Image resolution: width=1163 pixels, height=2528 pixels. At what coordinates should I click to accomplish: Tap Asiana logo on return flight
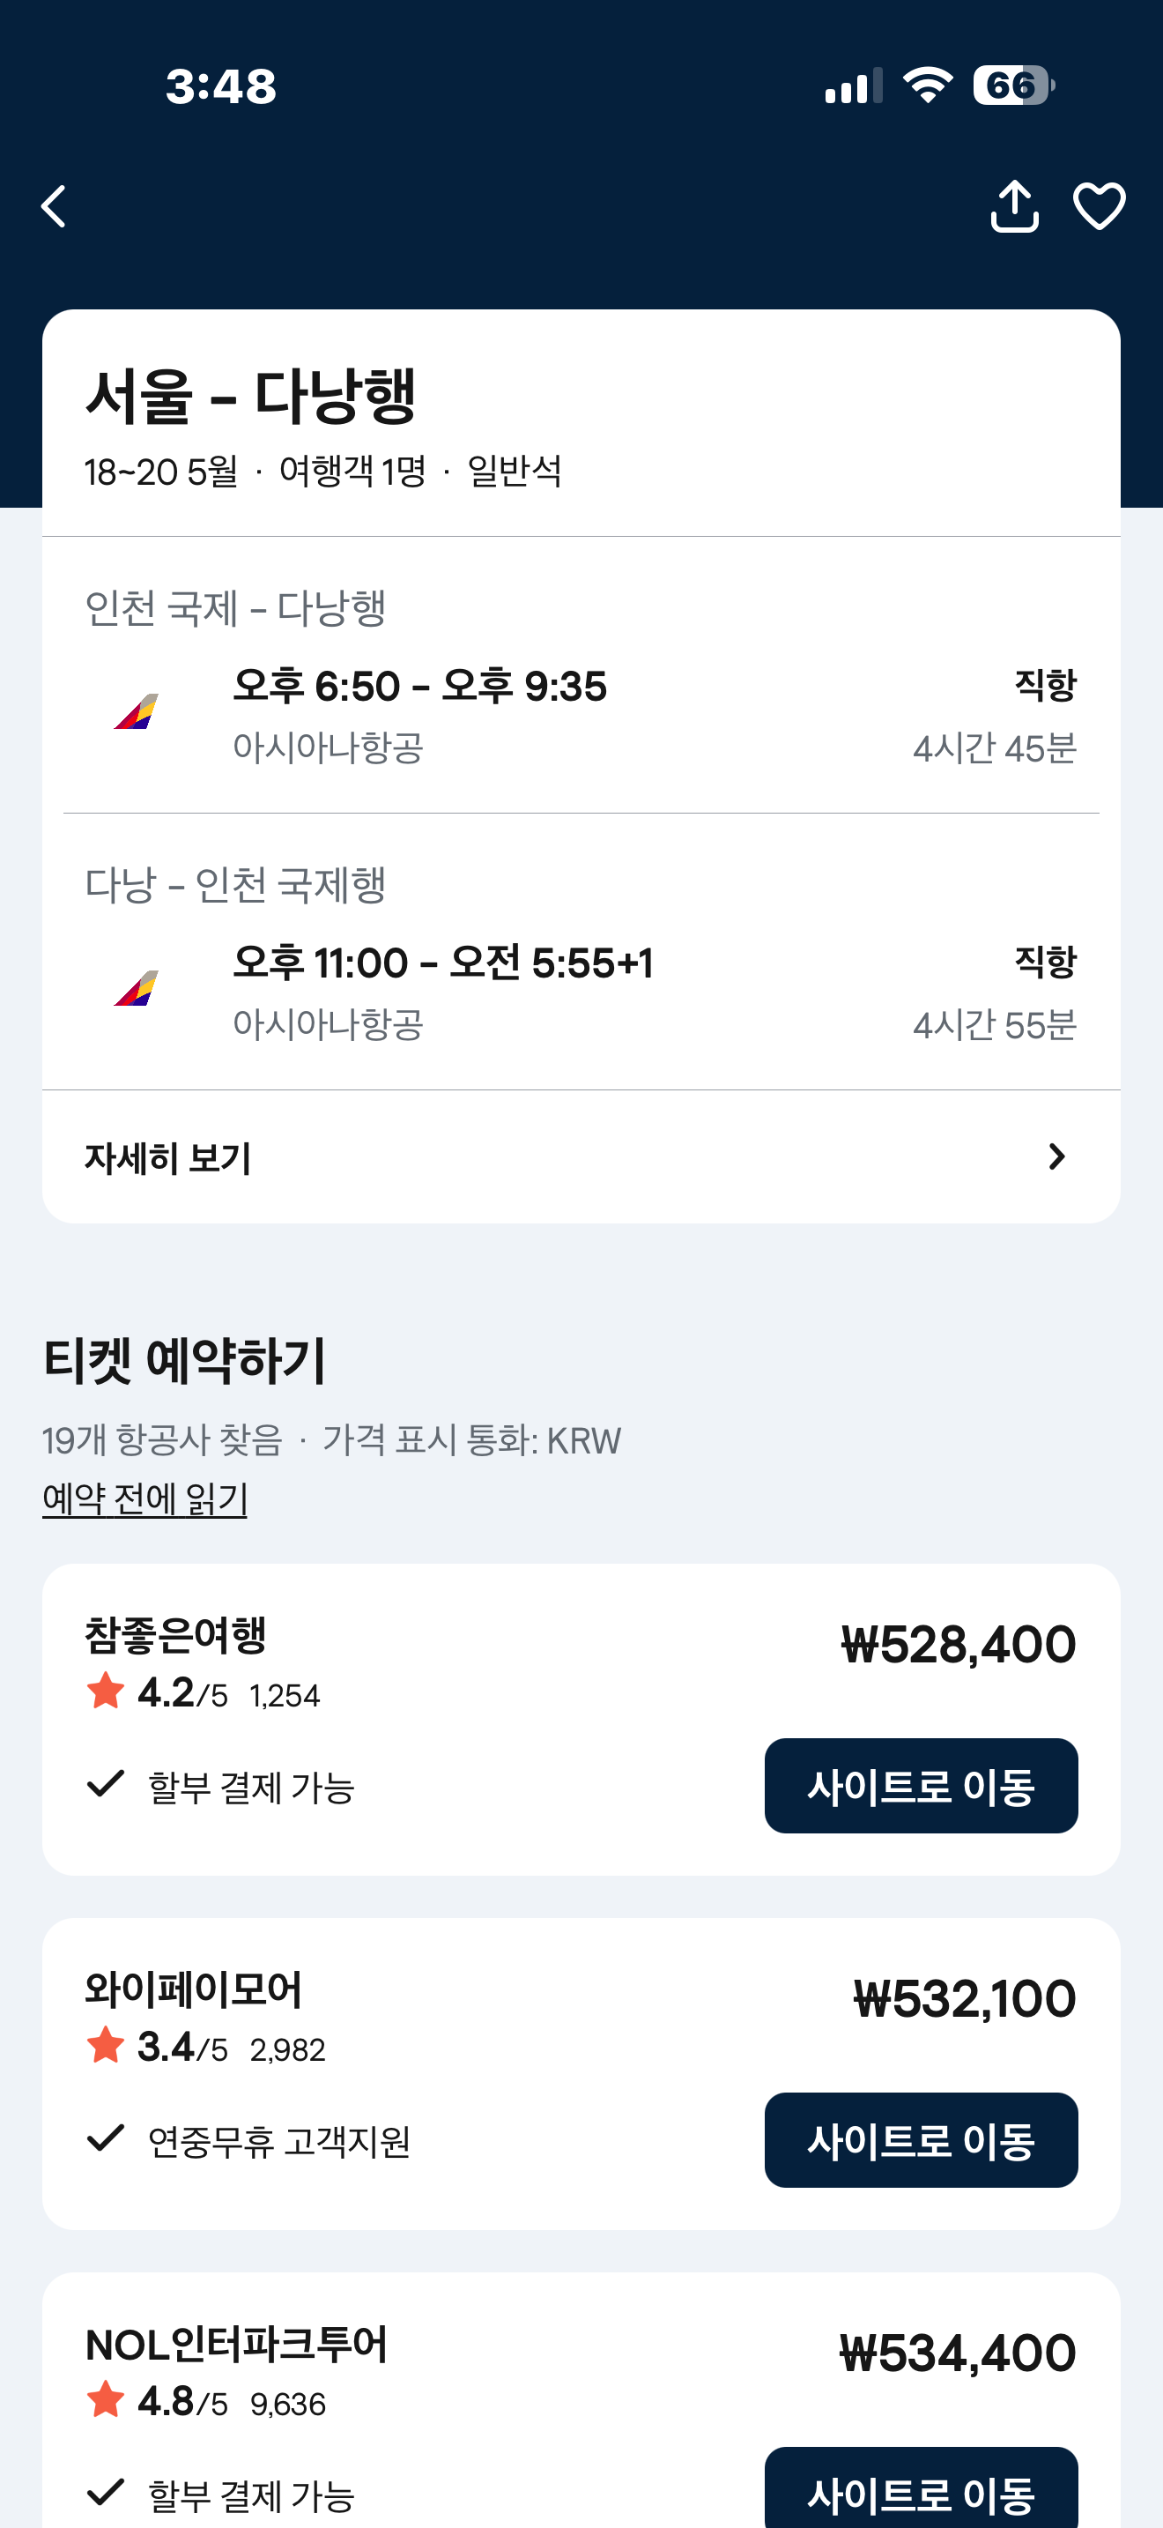137,988
